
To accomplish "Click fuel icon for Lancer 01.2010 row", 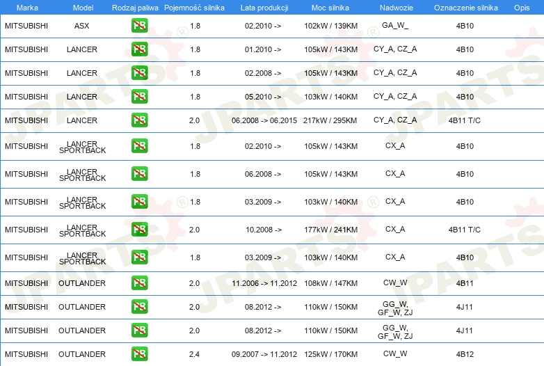I will tap(139, 49).
